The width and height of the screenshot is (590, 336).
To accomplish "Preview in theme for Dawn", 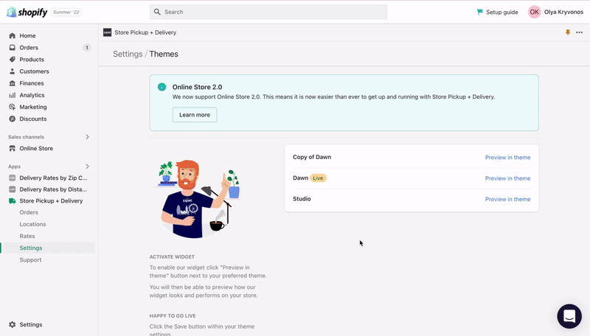I will coord(507,178).
